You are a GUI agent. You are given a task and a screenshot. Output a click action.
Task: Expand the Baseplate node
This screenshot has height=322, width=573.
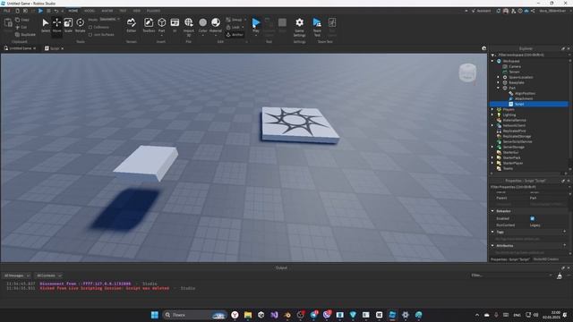click(x=498, y=83)
